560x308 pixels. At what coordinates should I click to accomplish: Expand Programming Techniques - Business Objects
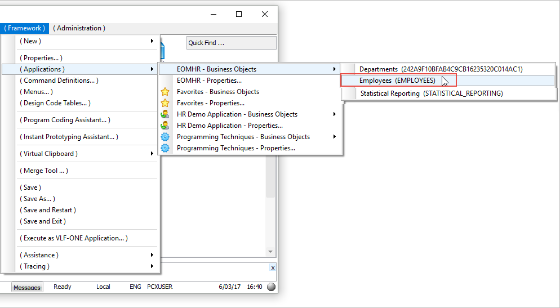pos(250,137)
